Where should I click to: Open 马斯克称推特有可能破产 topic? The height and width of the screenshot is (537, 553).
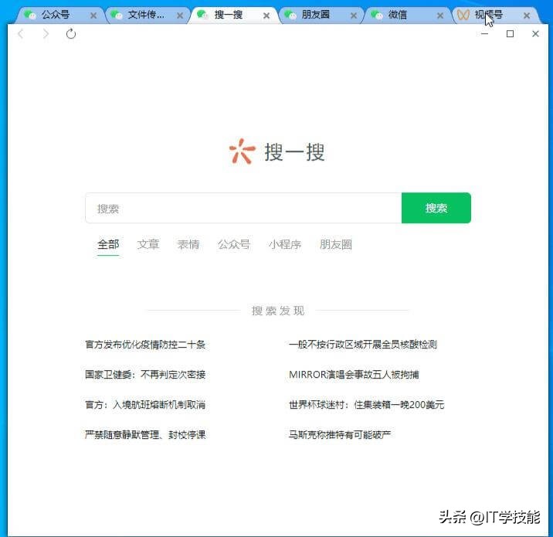point(340,434)
